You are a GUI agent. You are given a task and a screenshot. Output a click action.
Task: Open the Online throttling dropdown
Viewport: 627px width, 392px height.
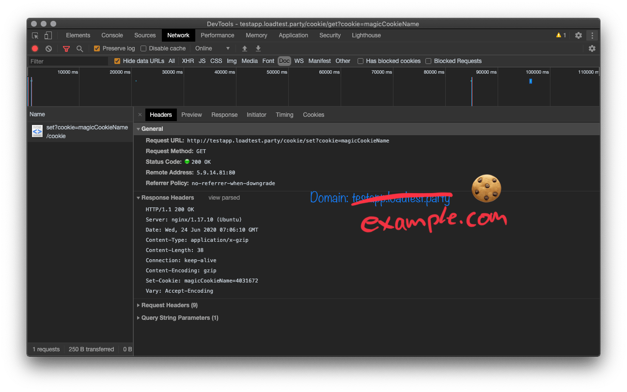(213, 48)
